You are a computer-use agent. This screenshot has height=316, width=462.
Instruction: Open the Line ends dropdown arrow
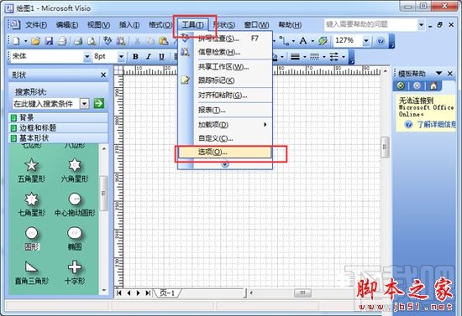click(344, 56)
